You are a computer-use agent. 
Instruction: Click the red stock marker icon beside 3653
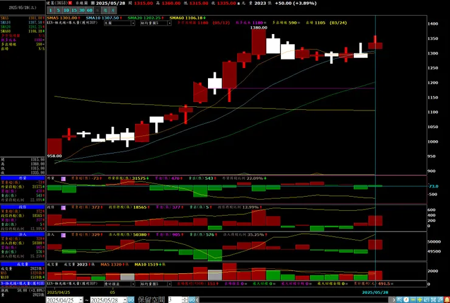[70, 3]
